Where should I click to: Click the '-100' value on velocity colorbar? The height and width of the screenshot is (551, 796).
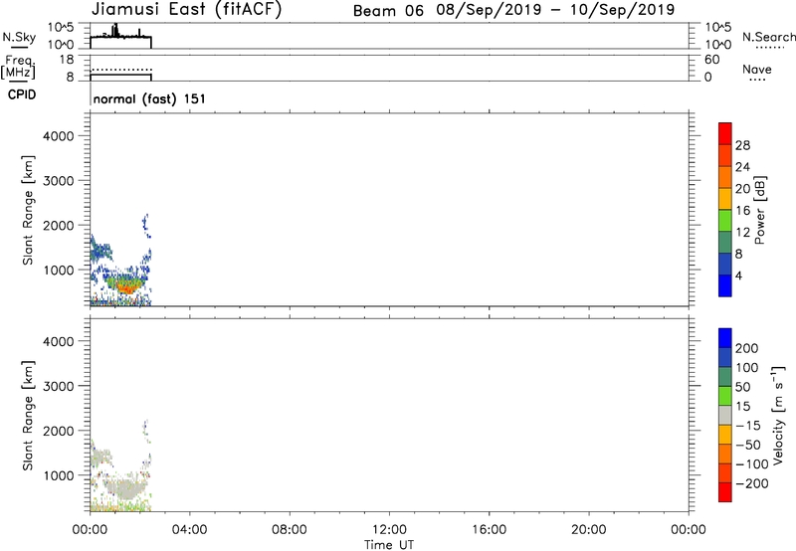tap(751, 464)
